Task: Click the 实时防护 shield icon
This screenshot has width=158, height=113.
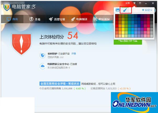Action: (42, 55)
